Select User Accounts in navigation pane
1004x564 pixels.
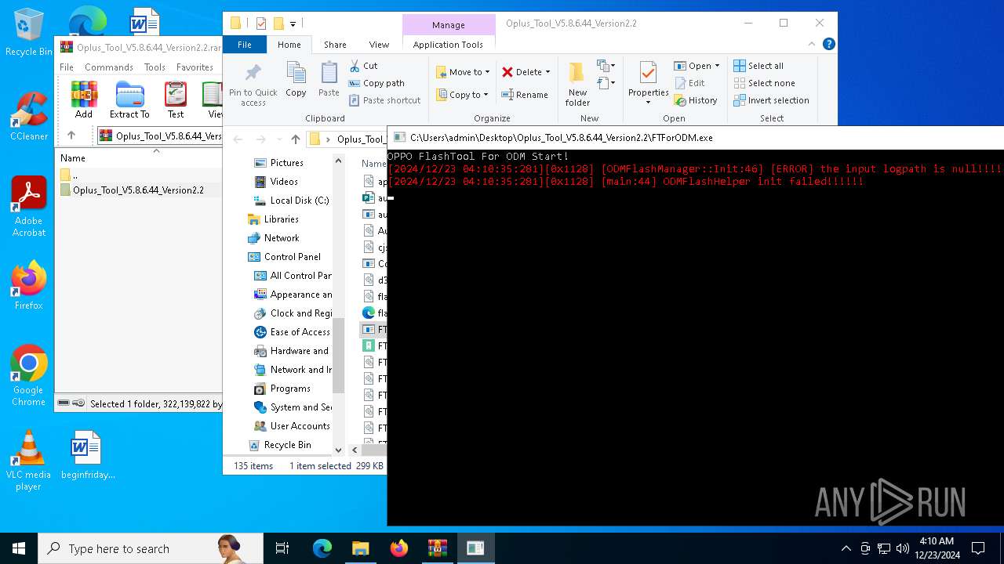coord(300,426)
